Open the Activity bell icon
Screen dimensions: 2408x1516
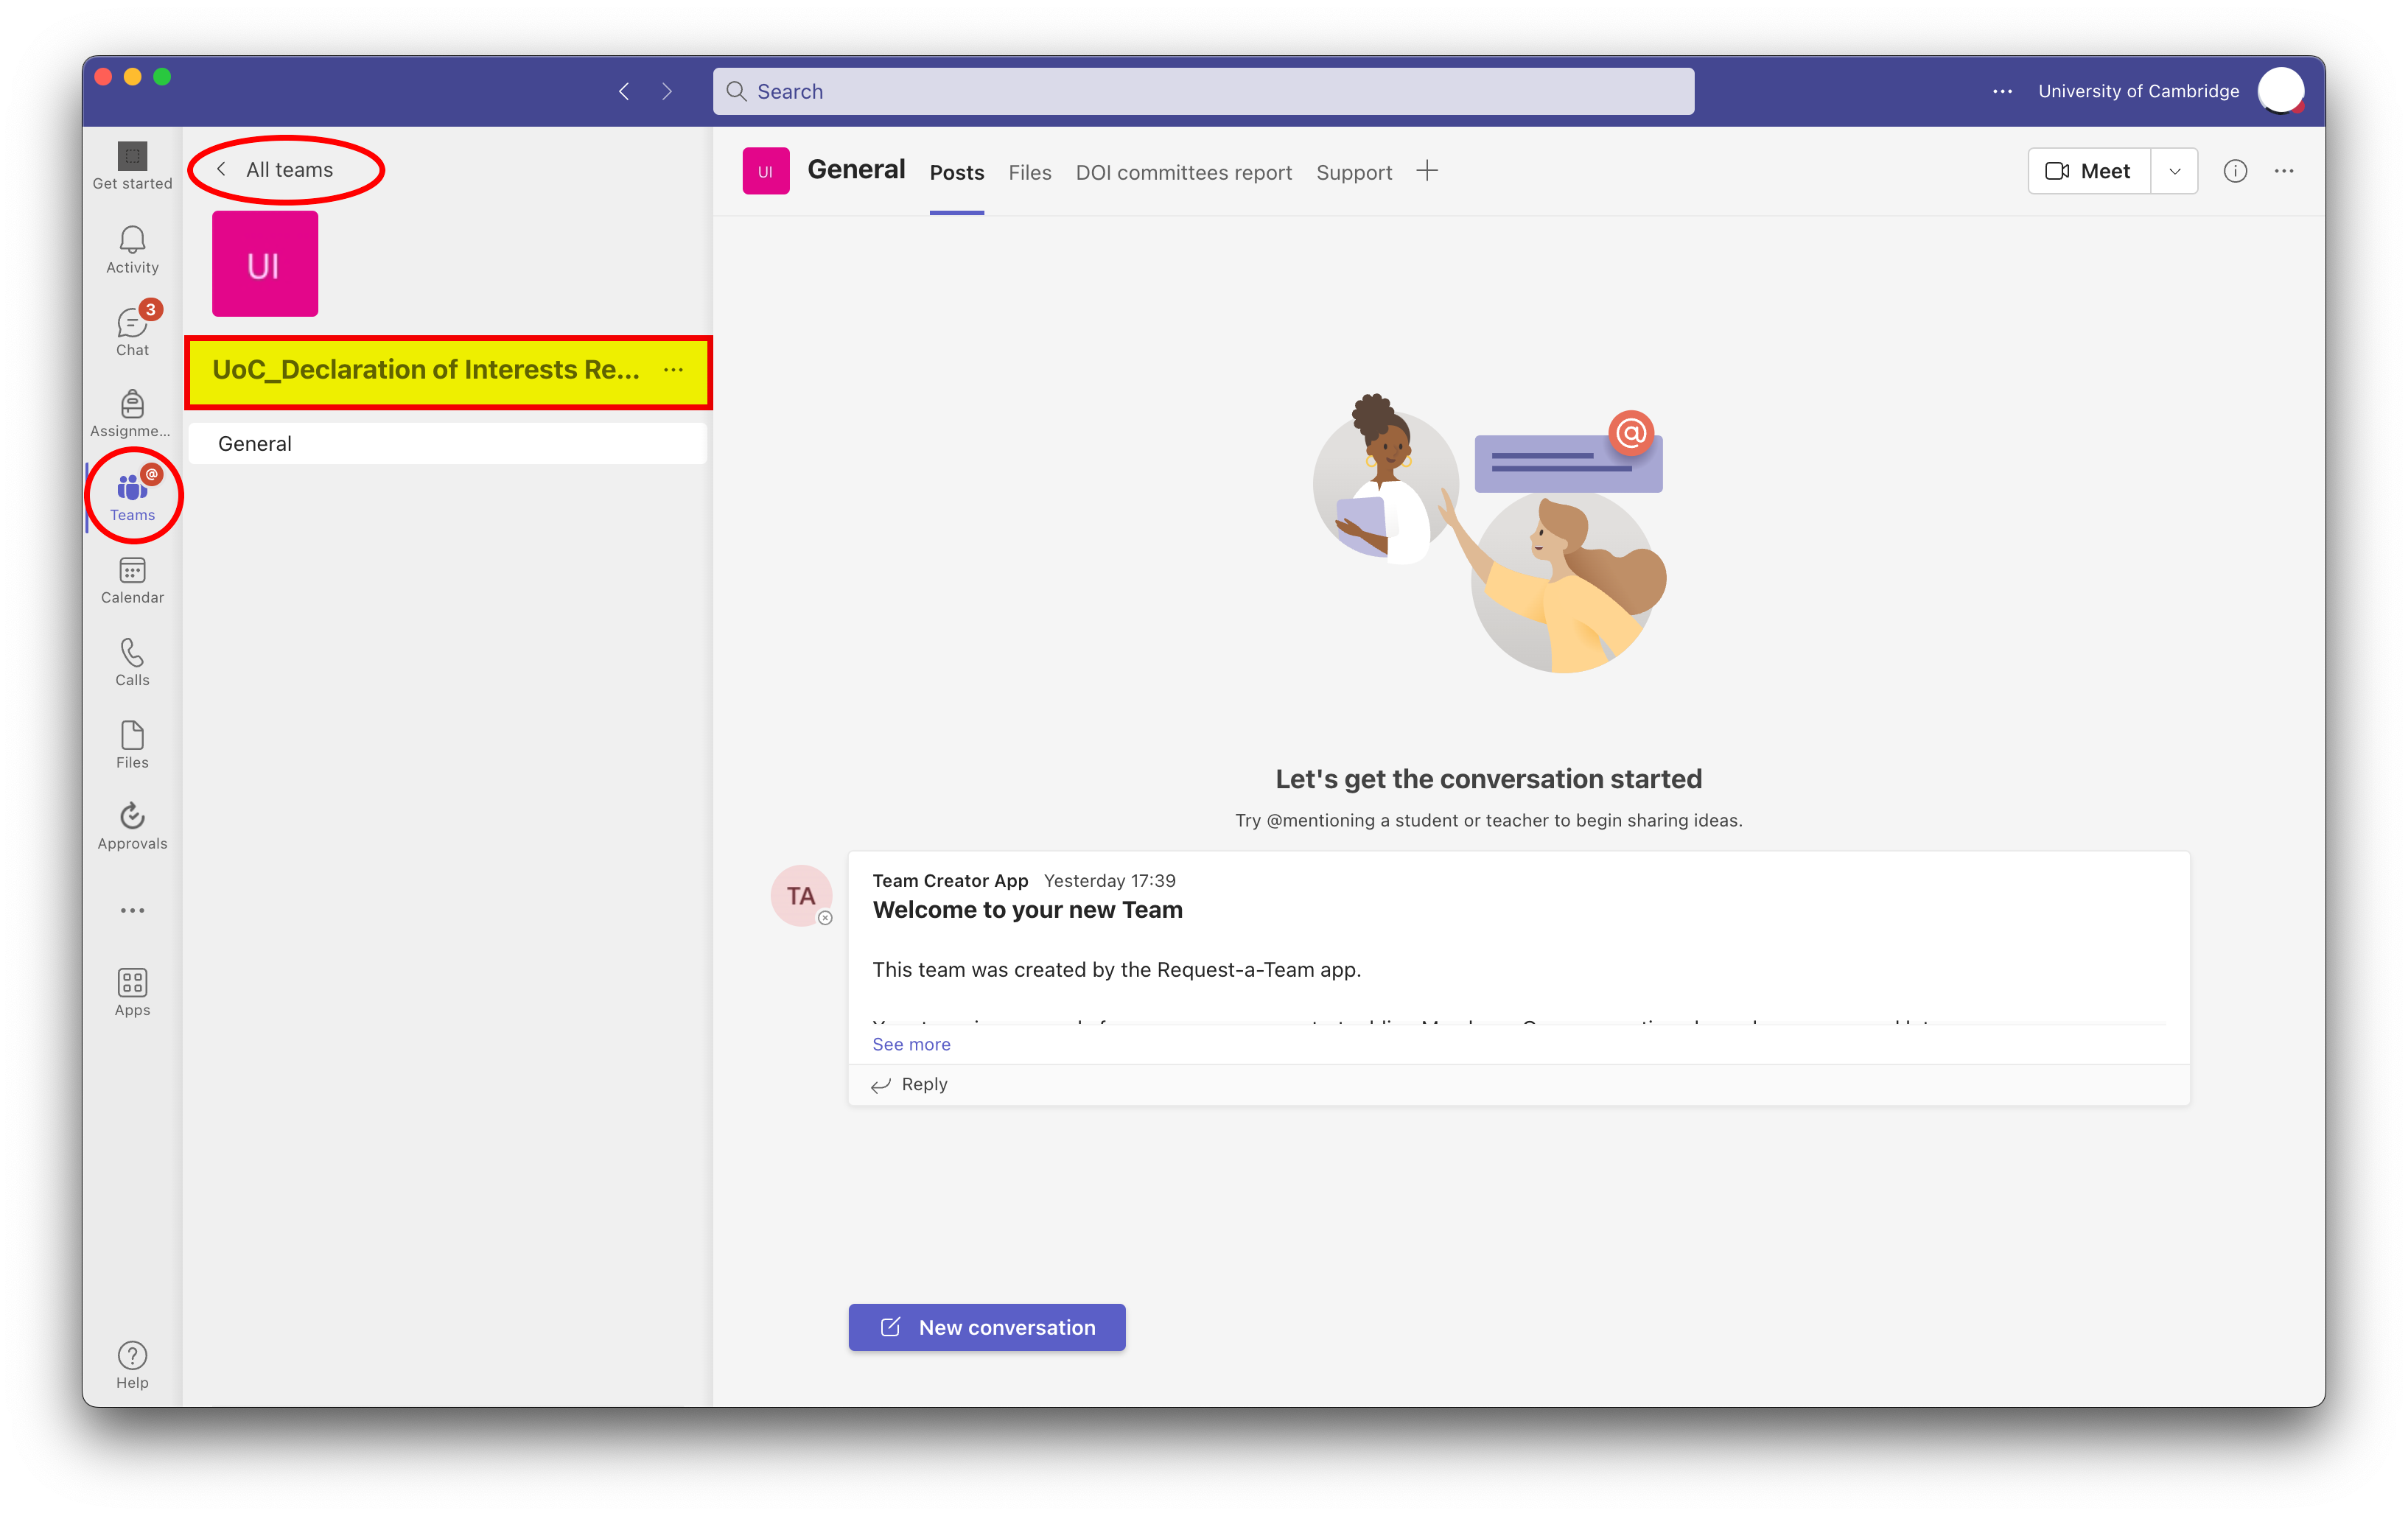[132, 249]
